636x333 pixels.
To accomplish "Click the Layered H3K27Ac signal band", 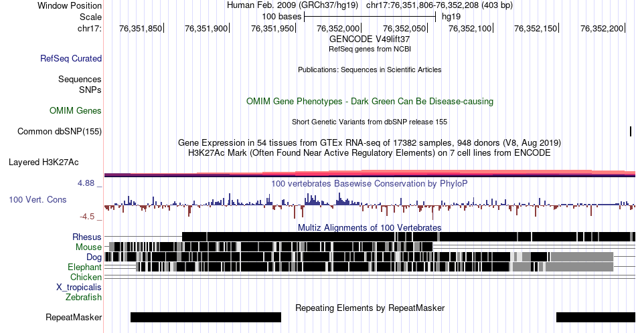I will 370,173.
